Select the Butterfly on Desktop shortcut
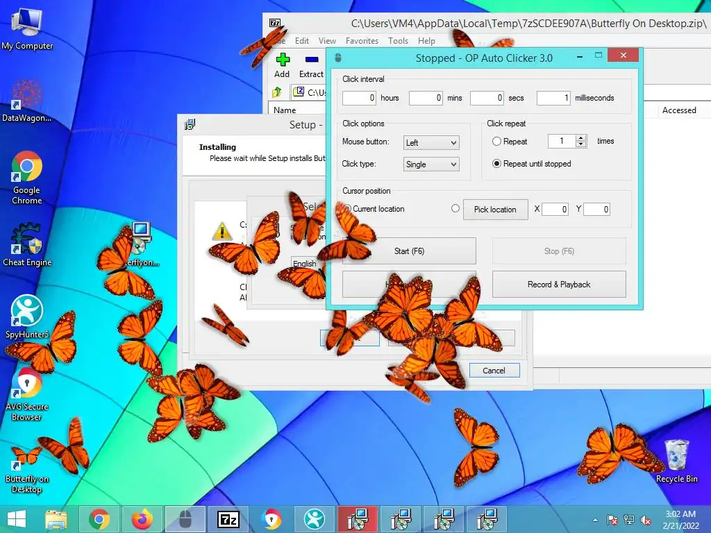This screenshot has height=533, width=711. click(x=27, y=470)
